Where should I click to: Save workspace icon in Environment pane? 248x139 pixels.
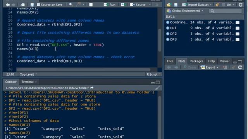(x=176, y=5)
